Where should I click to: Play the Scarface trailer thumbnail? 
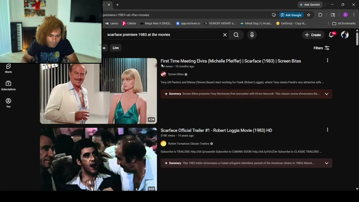coord(98,159)
